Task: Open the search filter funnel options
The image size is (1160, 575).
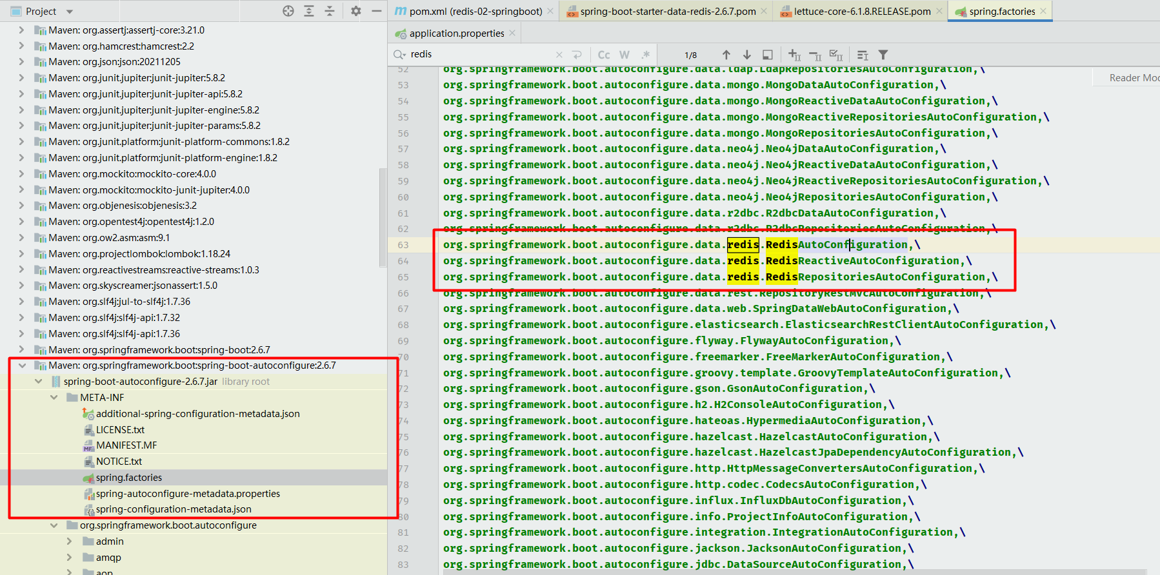Action: point(883,55)
